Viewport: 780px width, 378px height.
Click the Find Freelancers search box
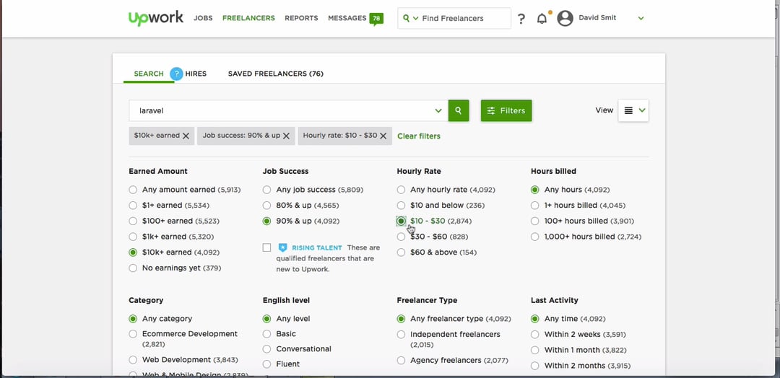point(454,18)
